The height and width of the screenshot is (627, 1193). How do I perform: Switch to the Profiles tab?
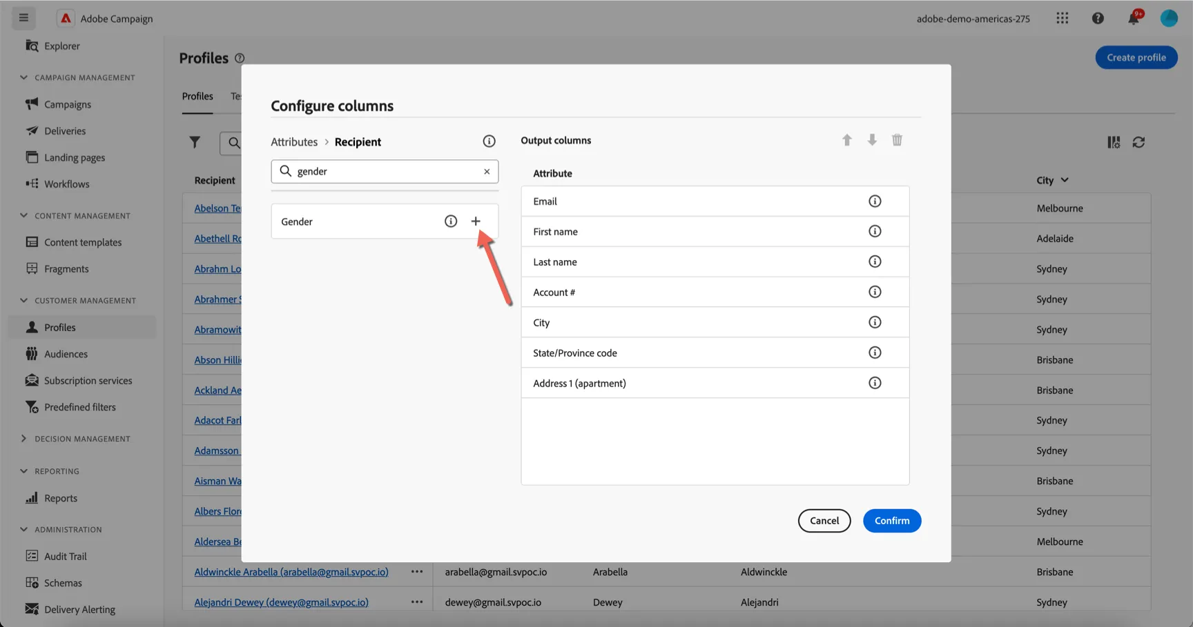(197, 97)
